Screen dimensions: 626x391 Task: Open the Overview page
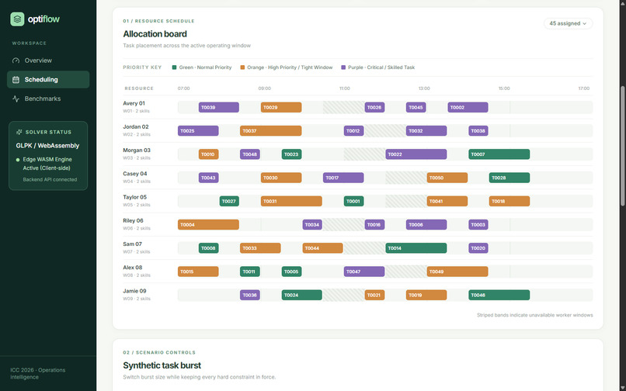(48, 61)
